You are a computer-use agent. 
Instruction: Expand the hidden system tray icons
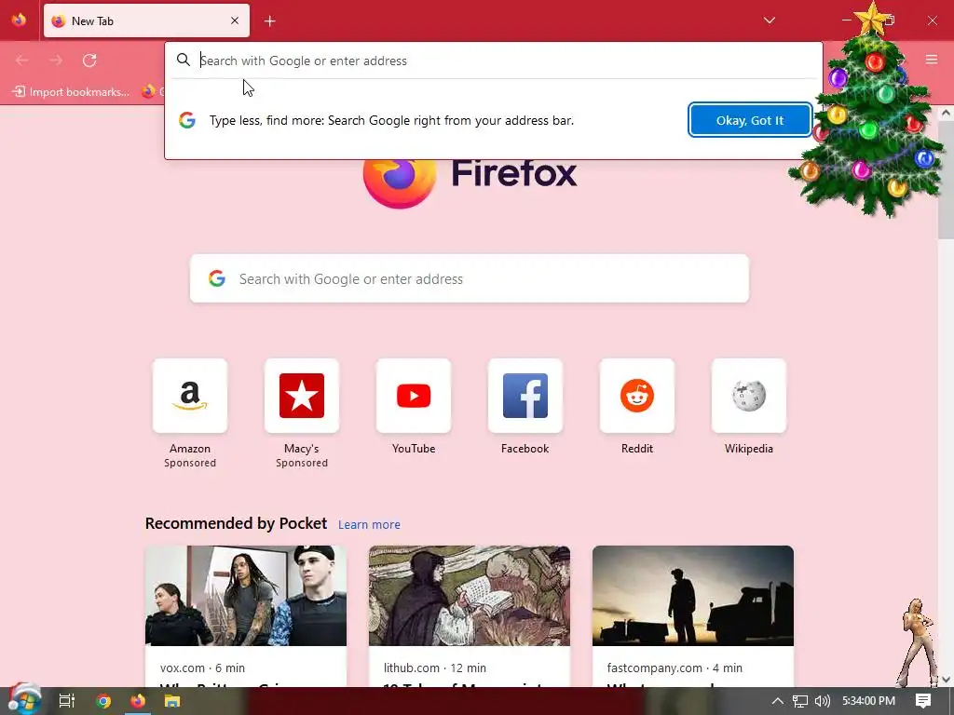(778, 700)
